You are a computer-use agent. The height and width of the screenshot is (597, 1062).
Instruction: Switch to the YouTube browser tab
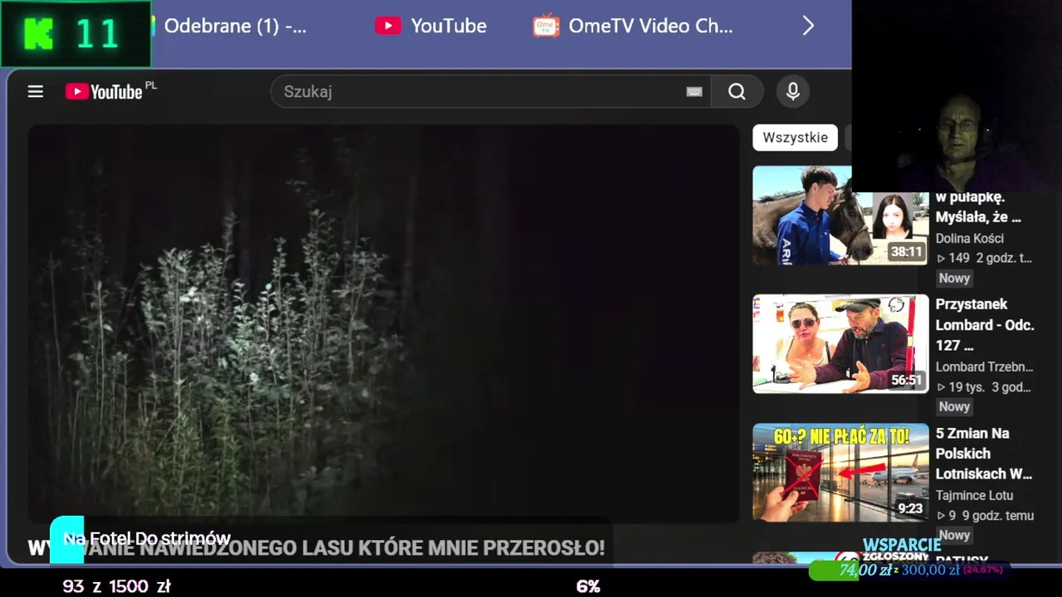pos(431,26)
